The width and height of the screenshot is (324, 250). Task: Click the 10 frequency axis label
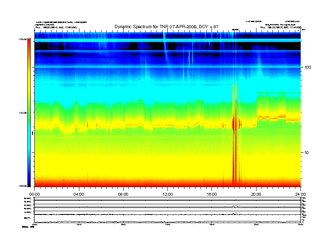pos(307,153)
